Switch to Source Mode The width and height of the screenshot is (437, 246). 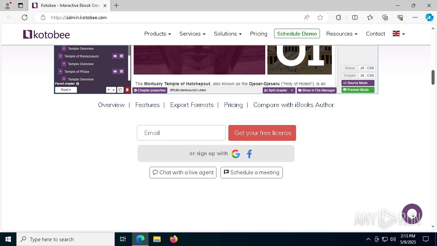[358, 83]
